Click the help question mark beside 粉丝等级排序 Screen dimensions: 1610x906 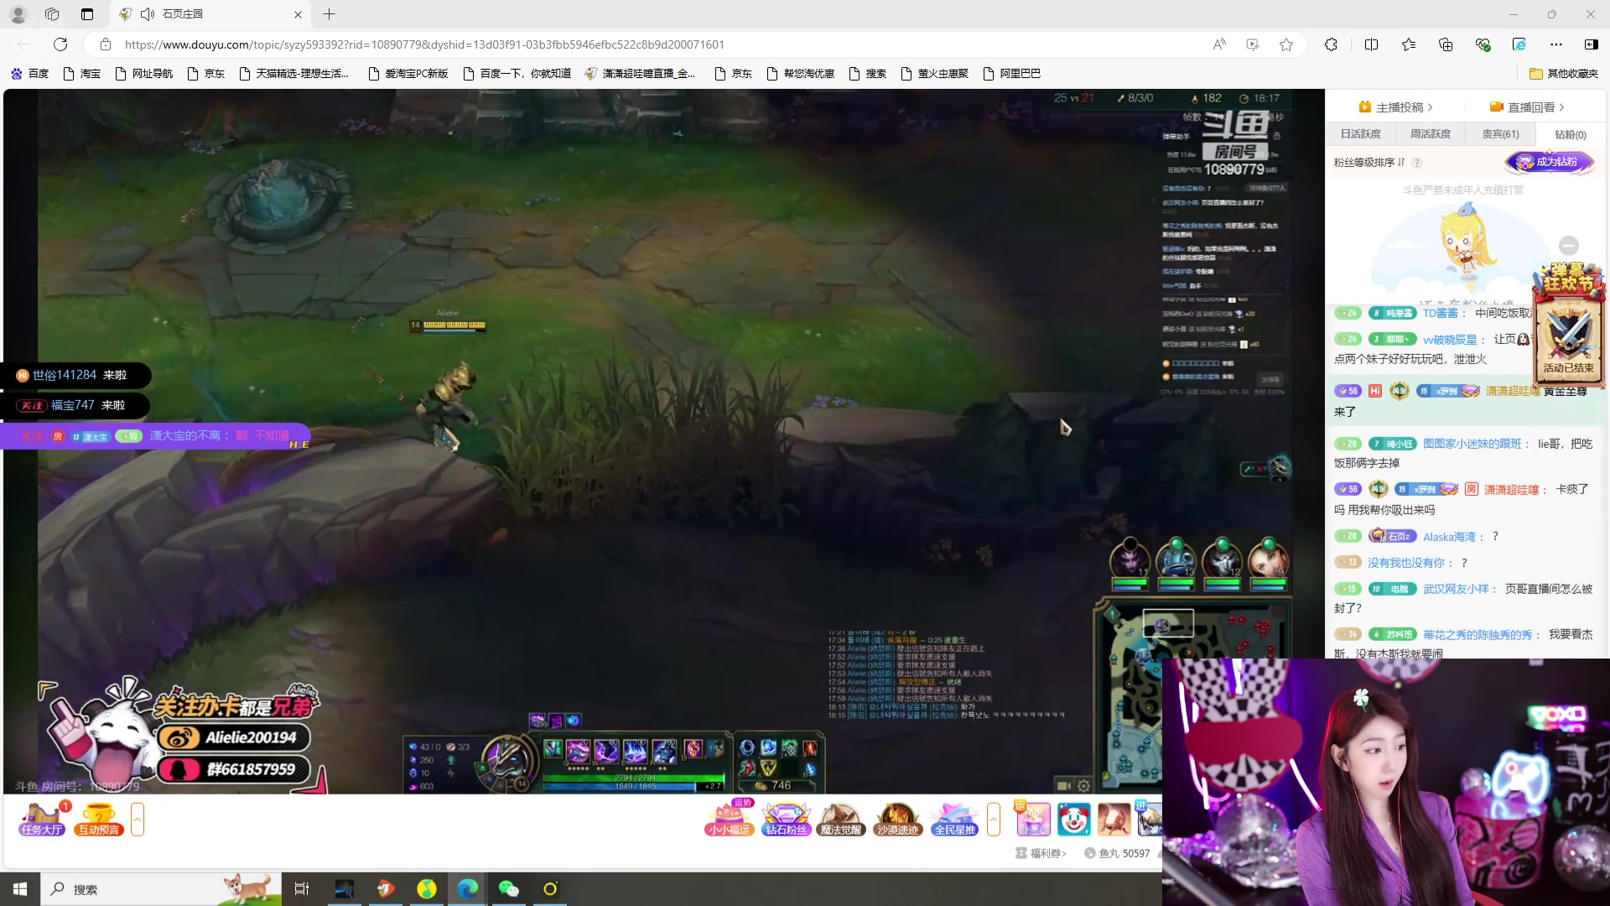[1417, 163]
